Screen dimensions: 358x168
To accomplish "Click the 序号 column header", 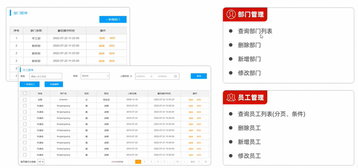I will pos(16,30).
